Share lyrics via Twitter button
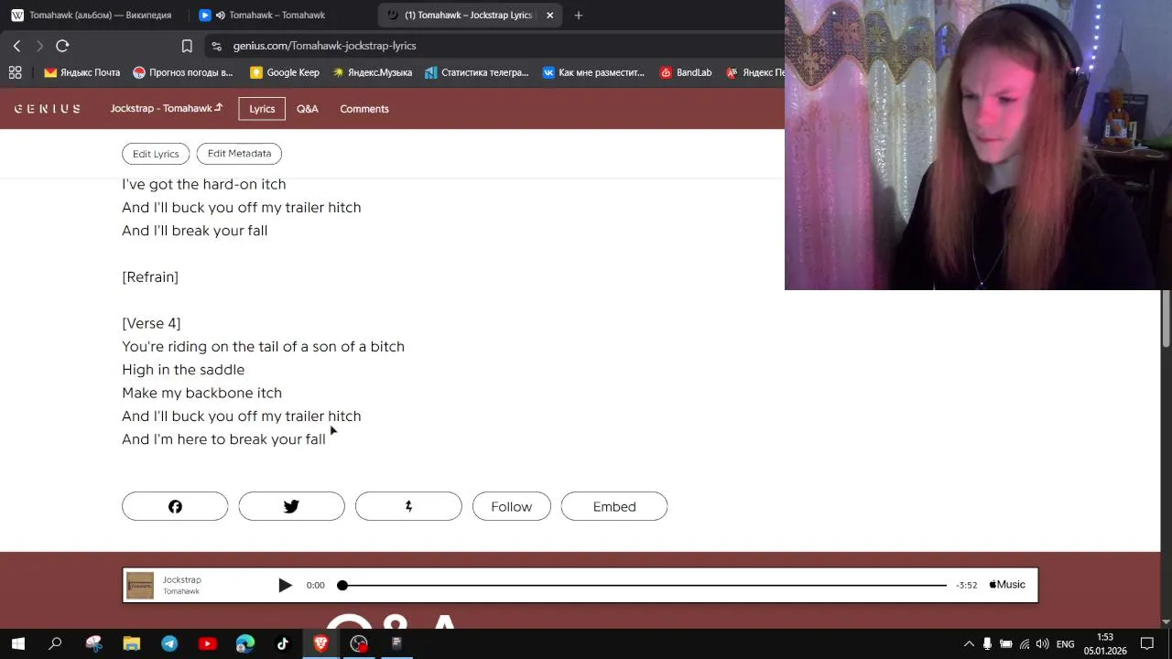Image resolution: width=1172 pixels, height=659 pixels. [291, 506]
